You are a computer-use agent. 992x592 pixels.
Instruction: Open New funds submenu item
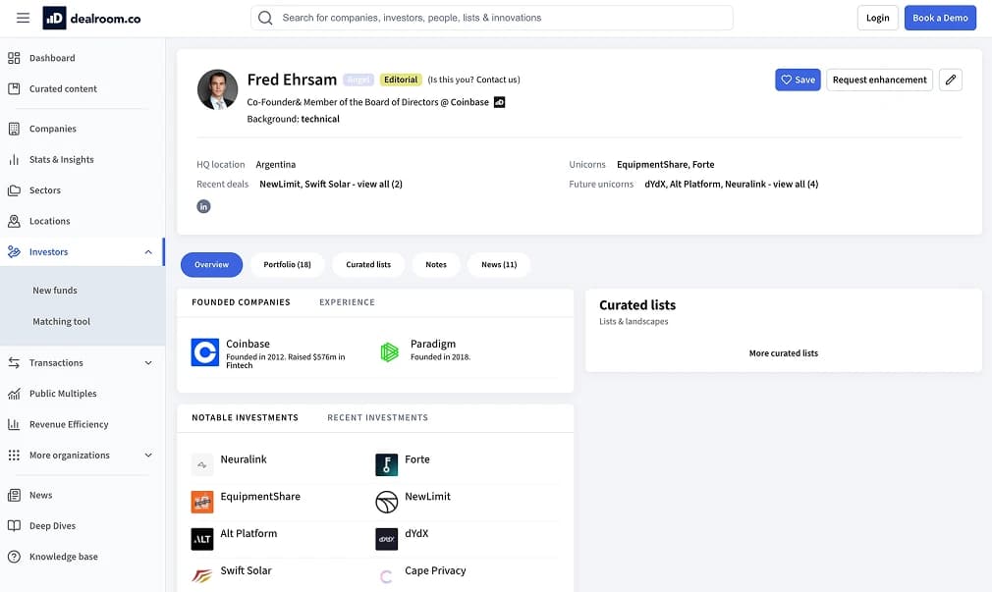tap(55, 291)
